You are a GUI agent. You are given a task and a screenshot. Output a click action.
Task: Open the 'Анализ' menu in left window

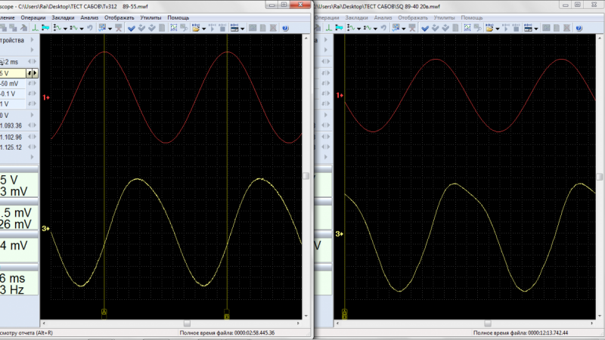pyautogui.click(x=89, y=17)
